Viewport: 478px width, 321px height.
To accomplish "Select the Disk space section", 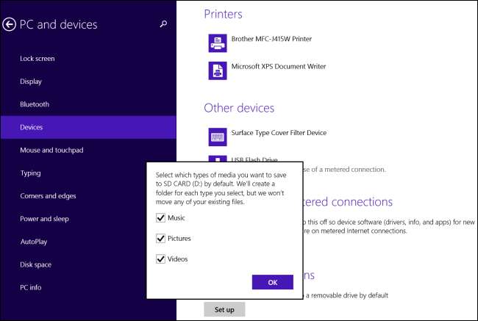I will 36,264.
